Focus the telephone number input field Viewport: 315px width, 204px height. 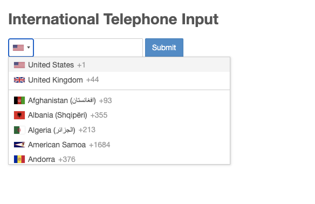click(x=88, y=47)
